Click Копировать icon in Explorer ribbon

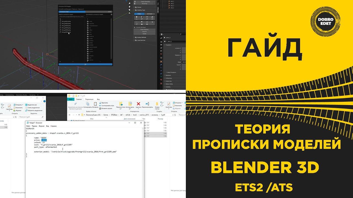[x=88, y=104]
